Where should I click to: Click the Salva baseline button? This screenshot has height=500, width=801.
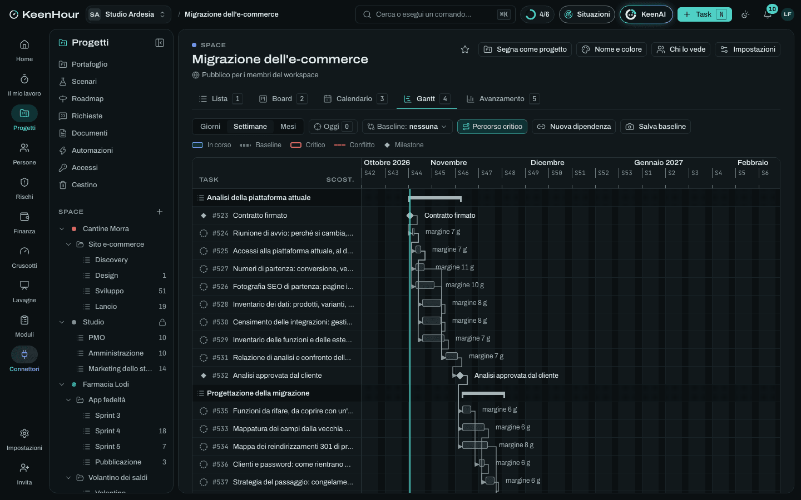655,127
